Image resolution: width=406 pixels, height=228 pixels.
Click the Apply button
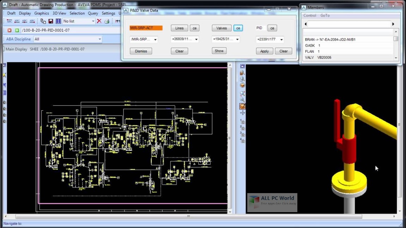tap(265, 51)
